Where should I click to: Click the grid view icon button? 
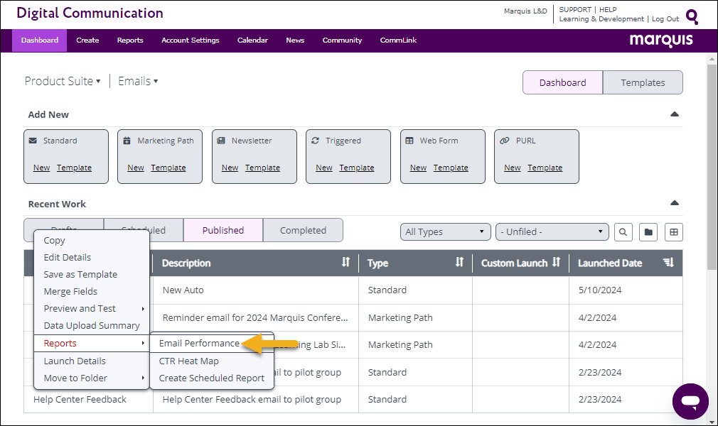pos(674,232)
